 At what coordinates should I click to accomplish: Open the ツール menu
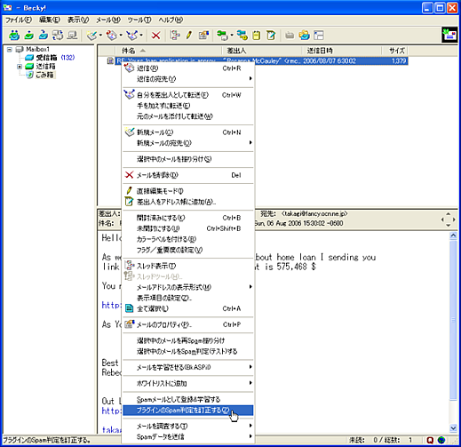coord(139,20)
